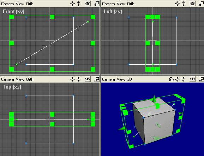Toggle the eye icon in Top (xz) viewport
The width and height of the screenshot is (204, 156).
[88, 79]
